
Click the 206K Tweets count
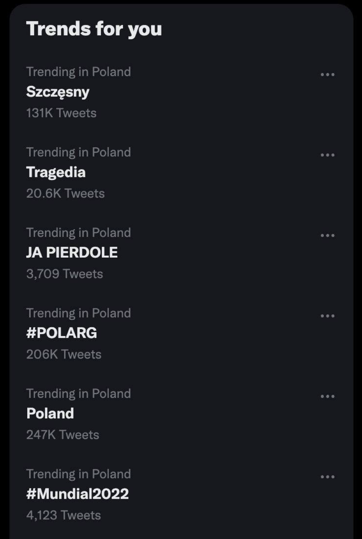64,354
